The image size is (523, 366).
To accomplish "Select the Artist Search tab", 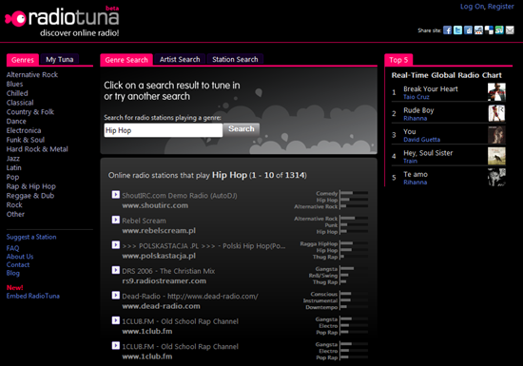I will tap(180, 59).
